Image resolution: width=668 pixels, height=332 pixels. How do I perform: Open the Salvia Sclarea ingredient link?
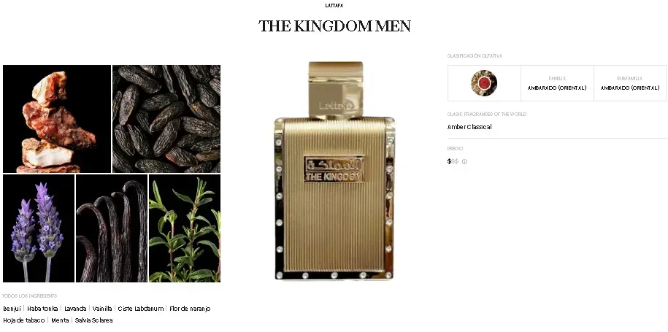coord(93,320)
